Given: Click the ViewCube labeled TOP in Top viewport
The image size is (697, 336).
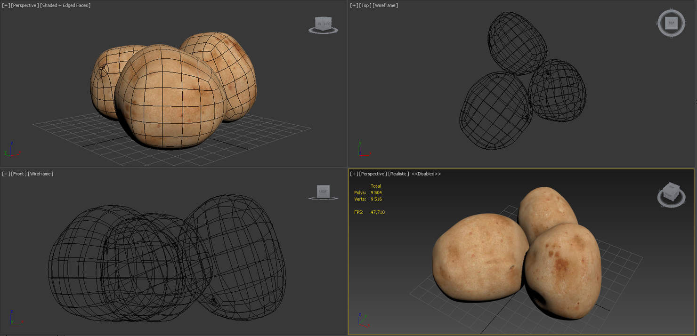Looking at the screenshot, I should pos(671,22).
